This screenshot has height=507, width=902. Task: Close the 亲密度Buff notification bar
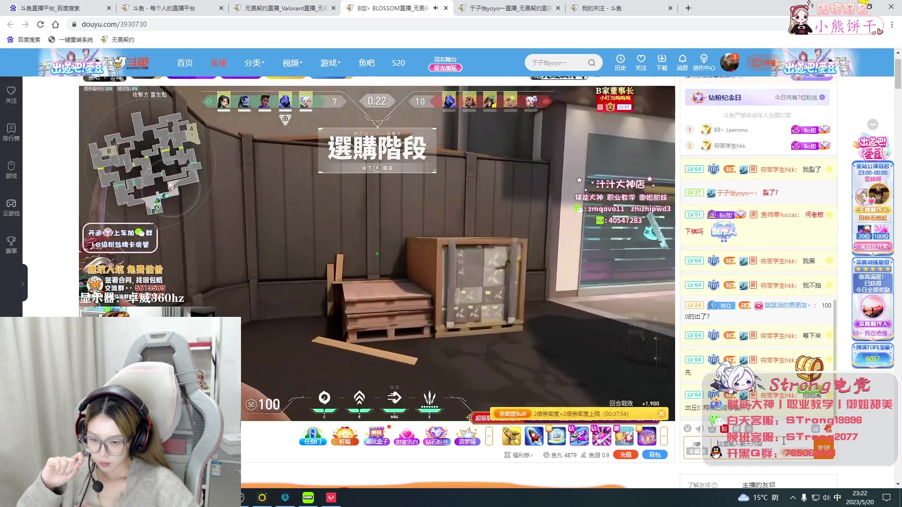coord(661,414)
